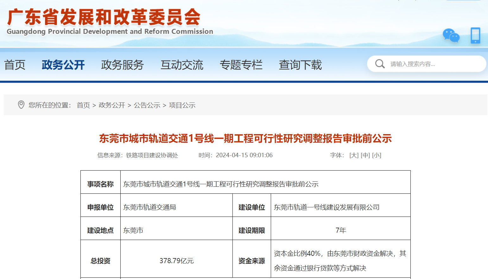The image size is (488, 279).
Task: Click the magnifying glass search icon
Action: coord(380,64)
